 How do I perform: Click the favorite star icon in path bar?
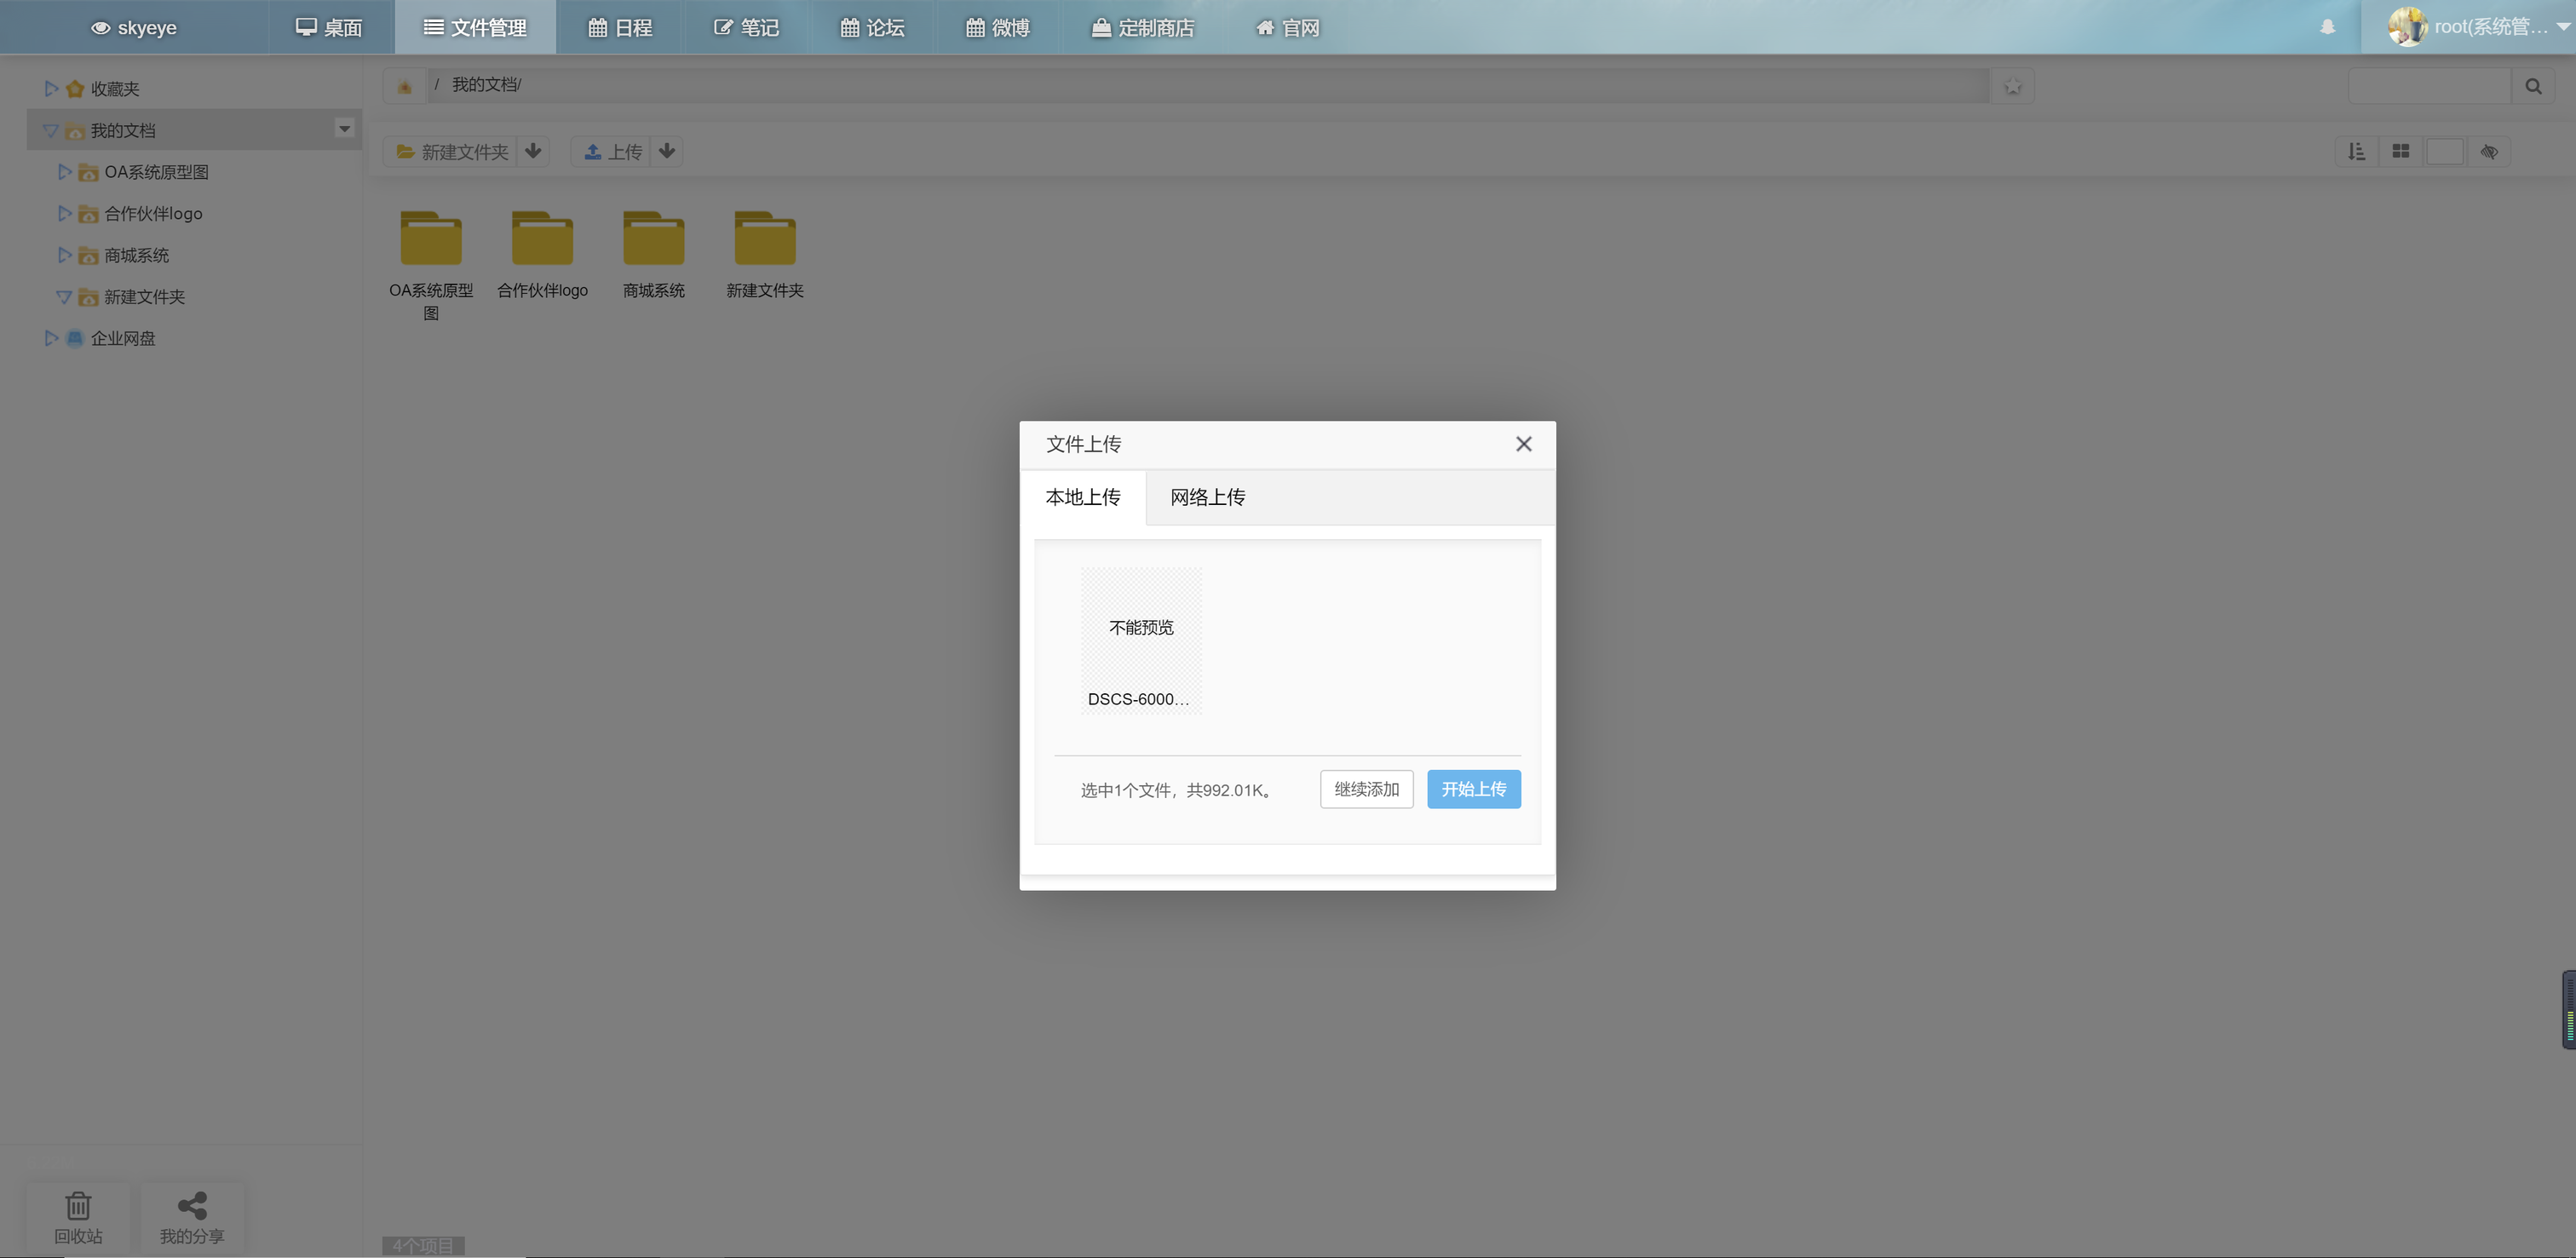(x=2012, y=87)
